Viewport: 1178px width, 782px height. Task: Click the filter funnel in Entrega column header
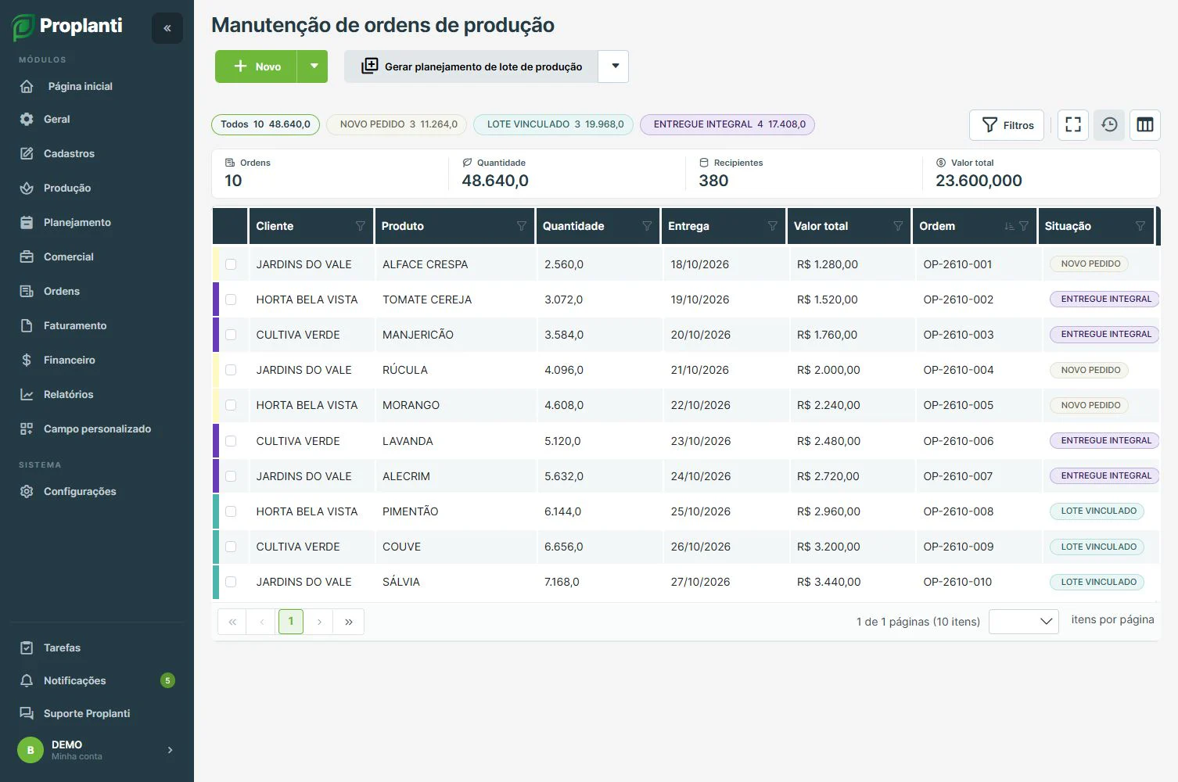point(773,226)
